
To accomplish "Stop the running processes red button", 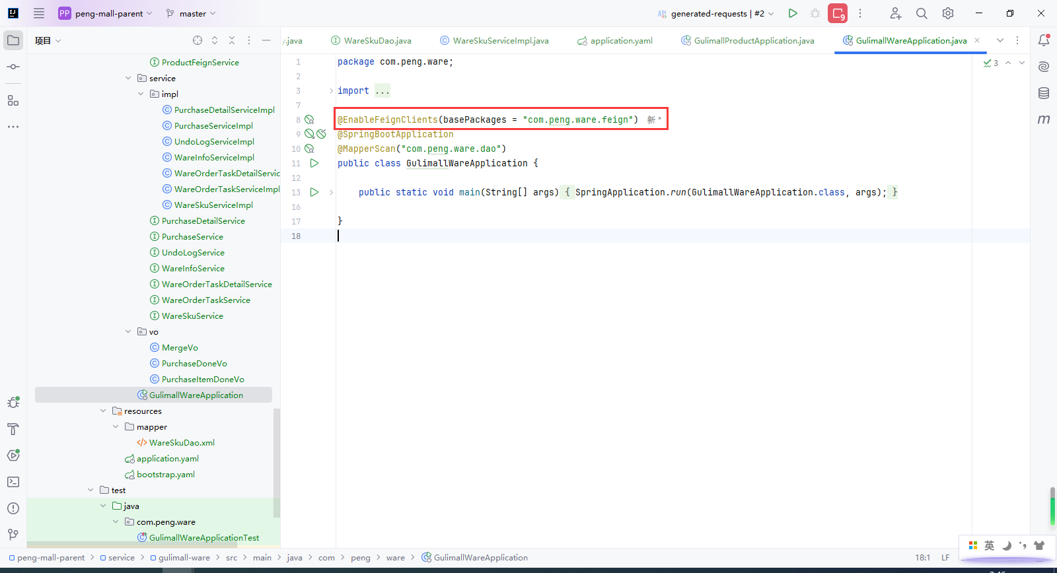I will point(838,13).
